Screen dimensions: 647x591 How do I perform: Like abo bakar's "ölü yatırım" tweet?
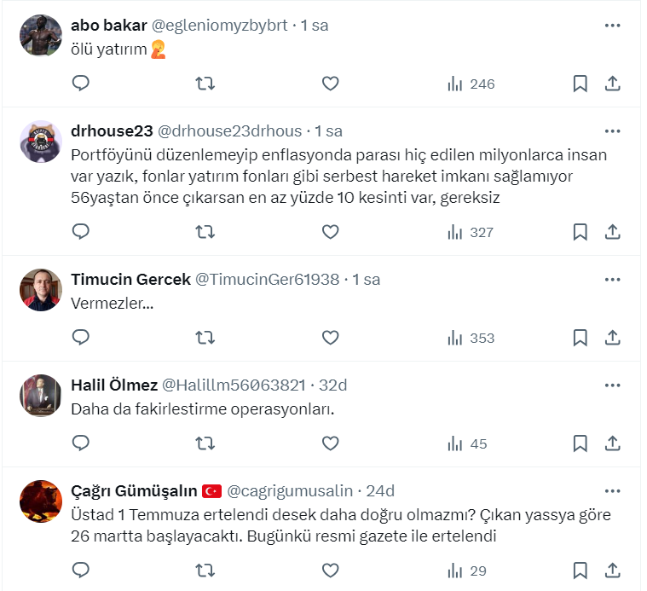[x=330, y=84]
